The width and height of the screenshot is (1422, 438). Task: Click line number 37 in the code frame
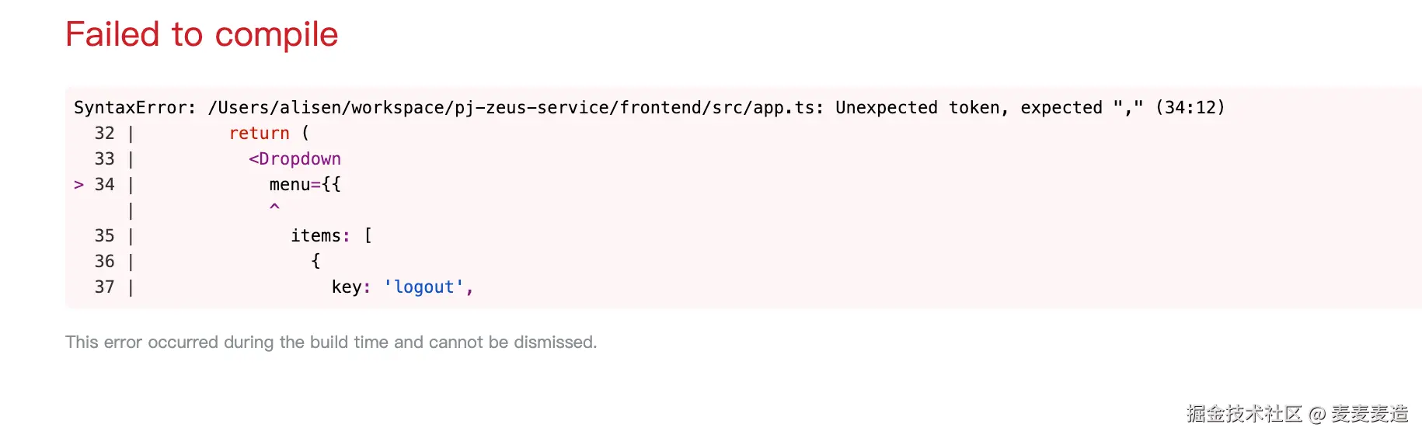105,287
